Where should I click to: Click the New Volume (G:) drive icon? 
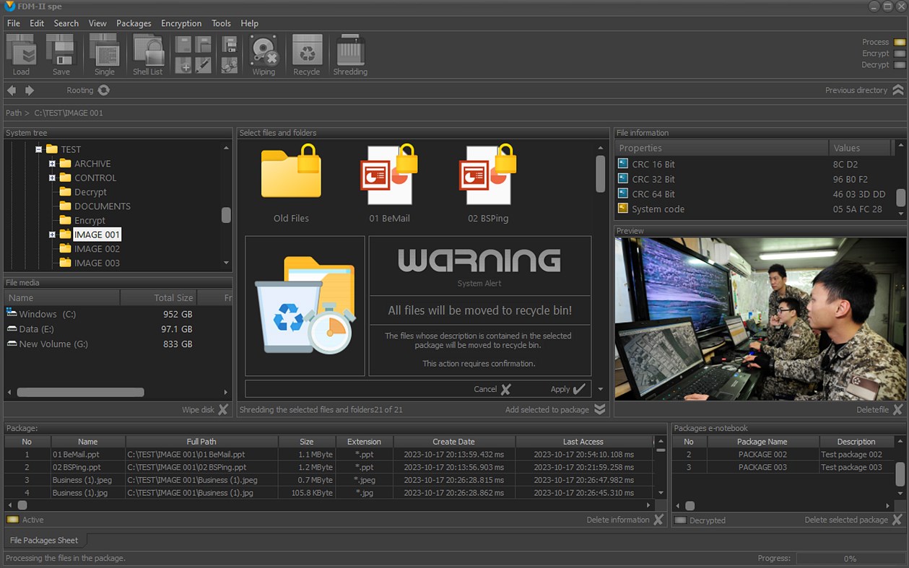pyautogui.click(x=12, y=344)
